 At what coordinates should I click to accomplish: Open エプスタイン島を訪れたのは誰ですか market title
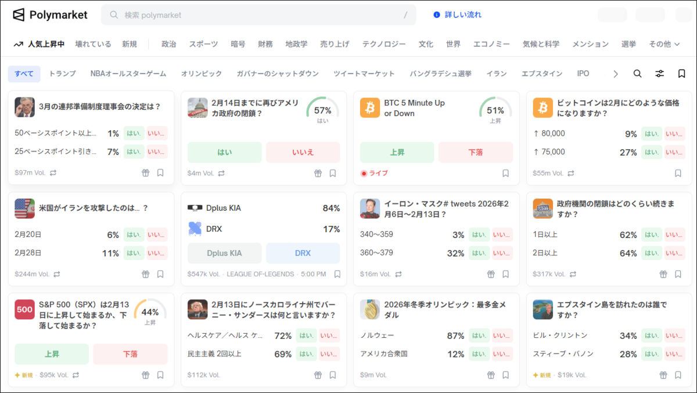pyautogui.click(x=612, y=309)
